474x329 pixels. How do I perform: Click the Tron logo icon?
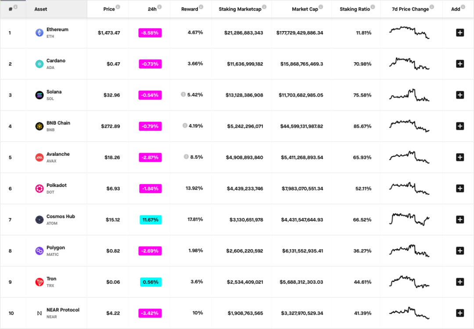39,282
